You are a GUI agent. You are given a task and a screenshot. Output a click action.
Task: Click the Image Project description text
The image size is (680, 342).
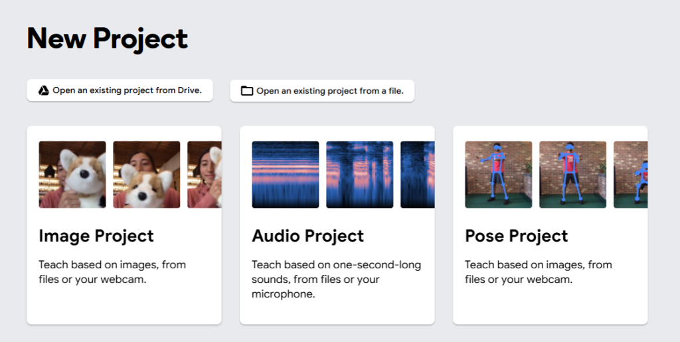point(112,272)
